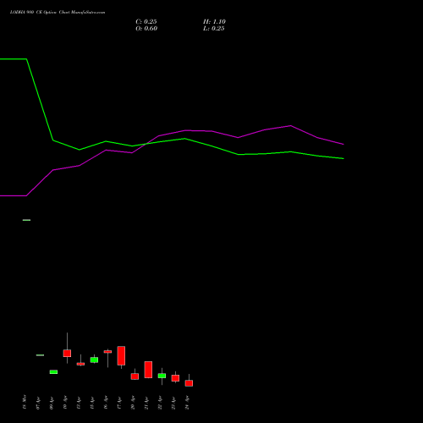Screen dimensions: 423x423
Task: Click the high value H: 1.10
Action: coord(214,22)
